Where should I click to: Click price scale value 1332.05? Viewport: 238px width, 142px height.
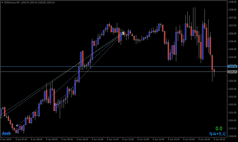tap(232, 105)
